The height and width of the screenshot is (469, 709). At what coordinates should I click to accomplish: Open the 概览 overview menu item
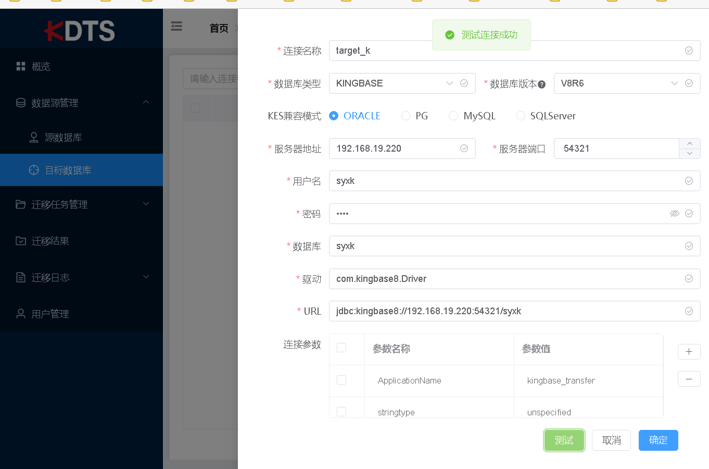click(81, 66)
